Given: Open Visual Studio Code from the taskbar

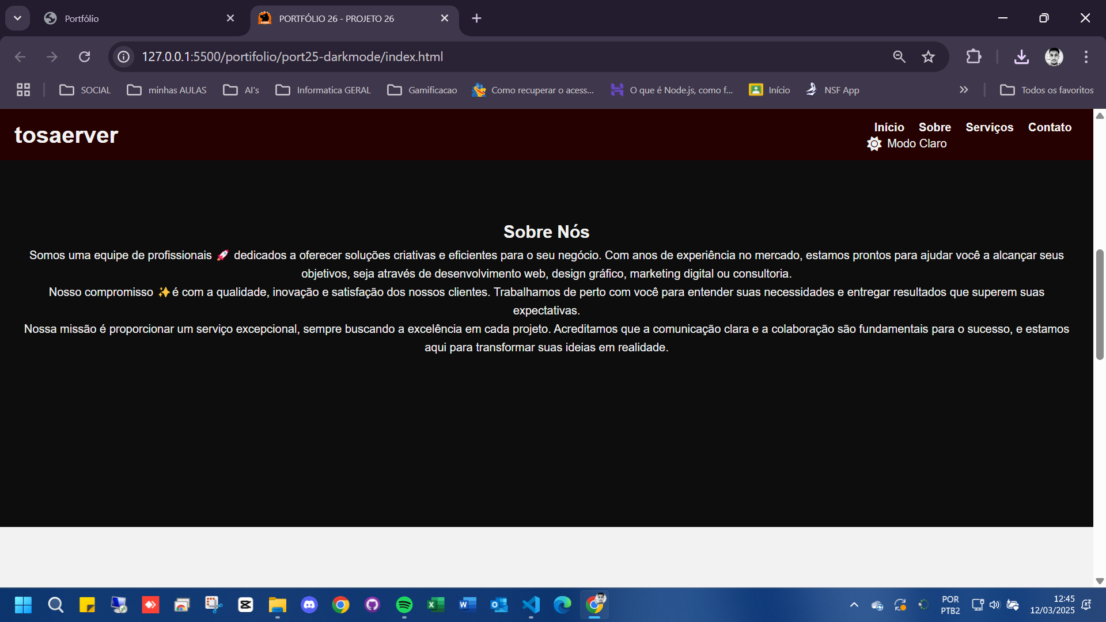Looking at the screenshot, I should pyautogui.click(x=531, y=605).
